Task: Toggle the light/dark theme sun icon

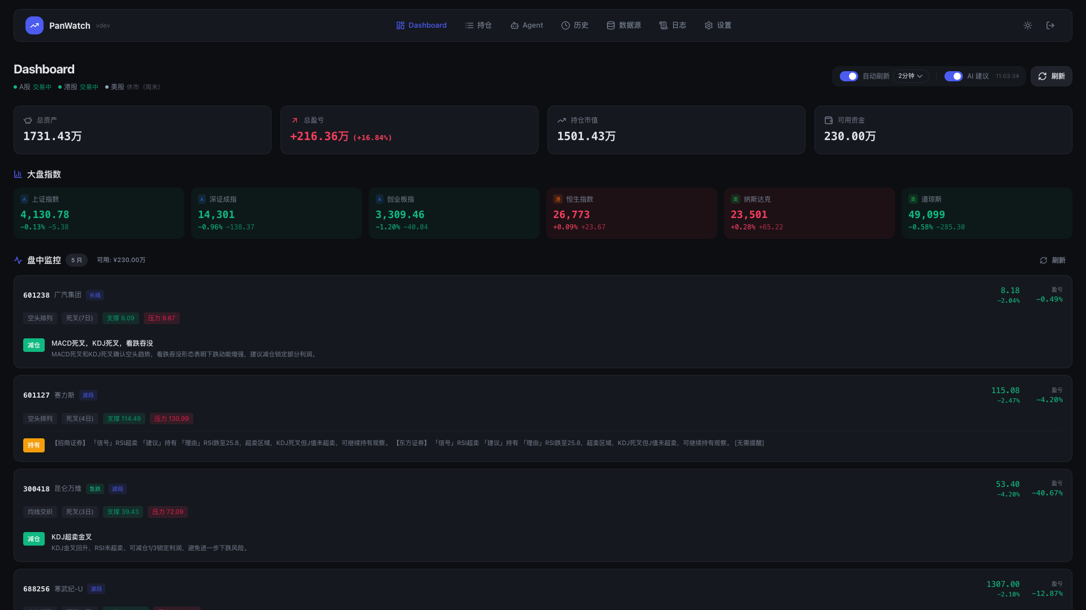Action: pos(1028,25)
